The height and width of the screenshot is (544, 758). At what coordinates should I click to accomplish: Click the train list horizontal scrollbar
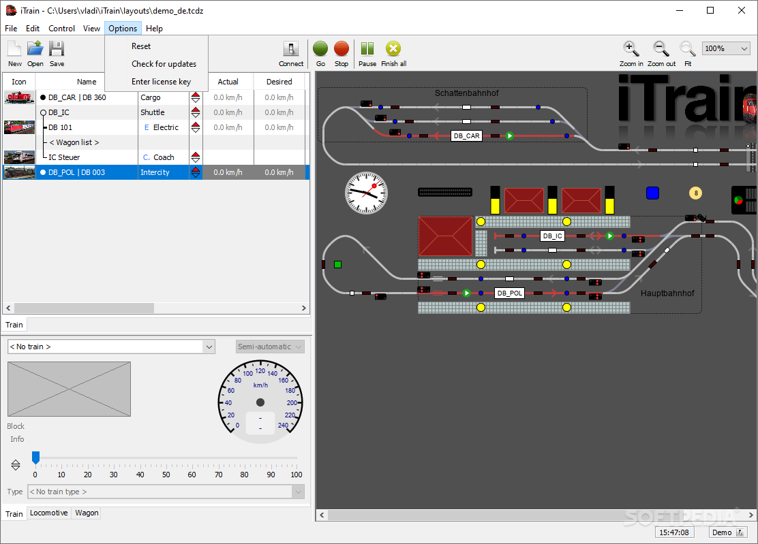tap(84, 308)
